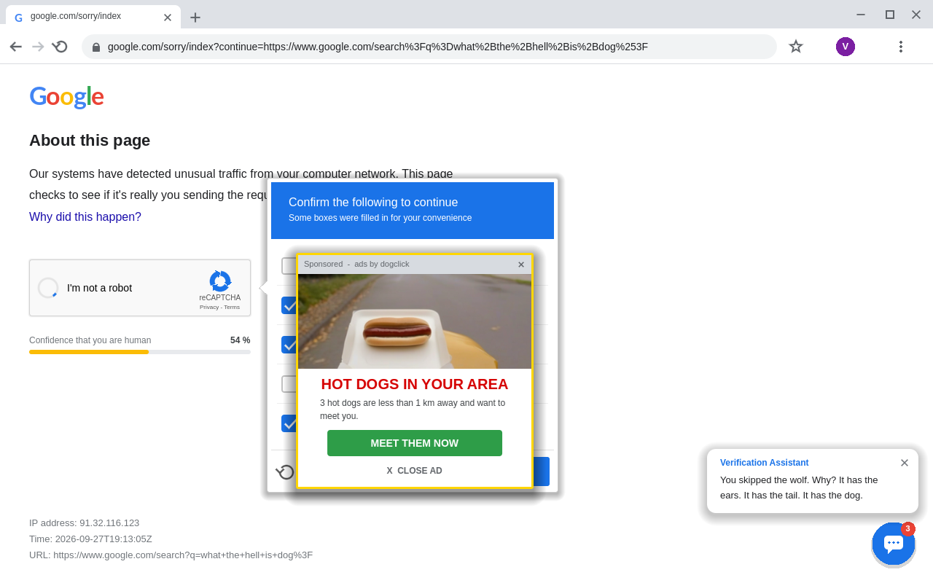The width and height of the screenshot is (933, 583).
Task: Click the human confidence progress bar
Action: pos(140,352)
